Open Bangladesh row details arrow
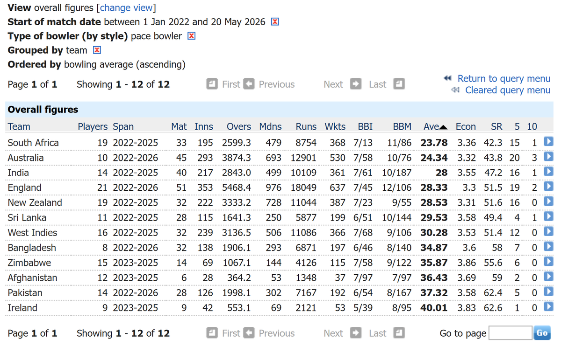 [548, 247]
